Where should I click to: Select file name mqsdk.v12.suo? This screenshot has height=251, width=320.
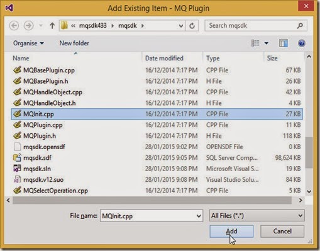pos(43,180)
